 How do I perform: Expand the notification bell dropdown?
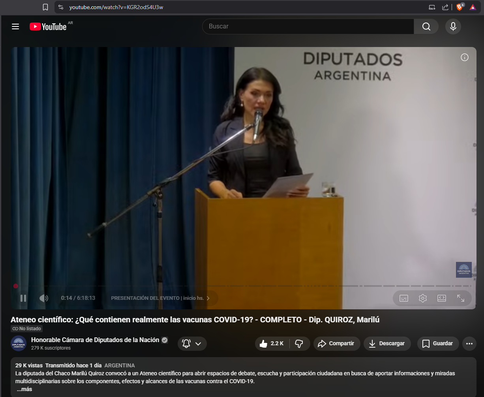(x=192, y=344)
